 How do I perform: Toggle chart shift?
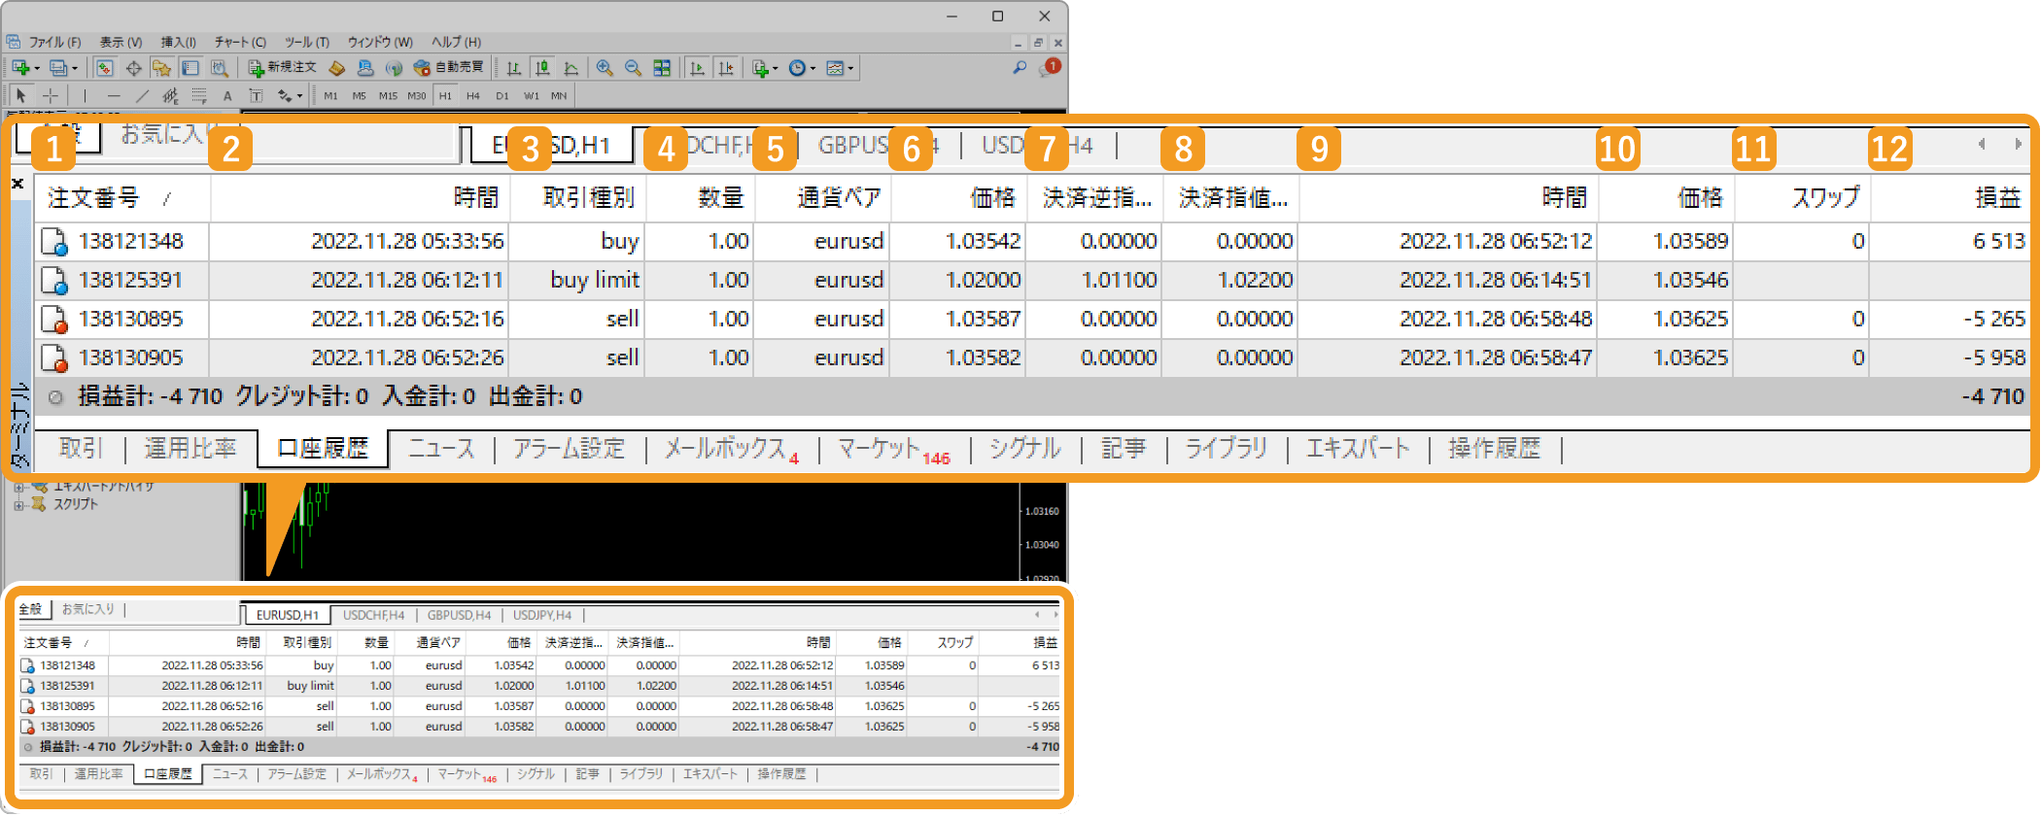(x=726, y=68)
